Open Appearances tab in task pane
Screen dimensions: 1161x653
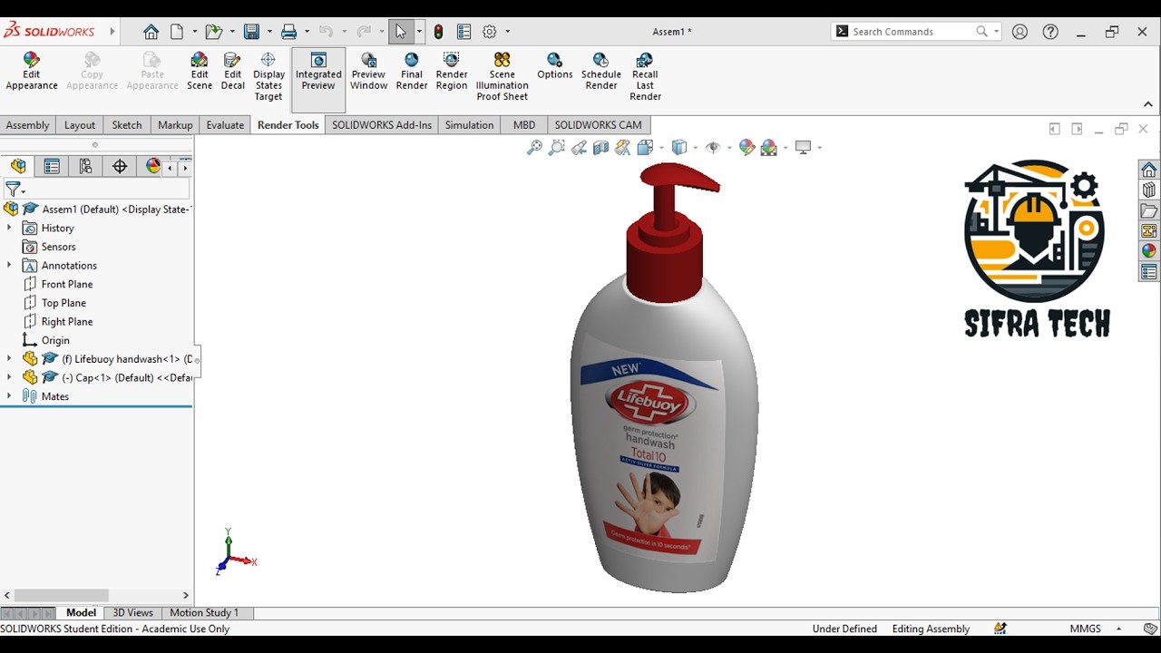(x=1149, y=250)
